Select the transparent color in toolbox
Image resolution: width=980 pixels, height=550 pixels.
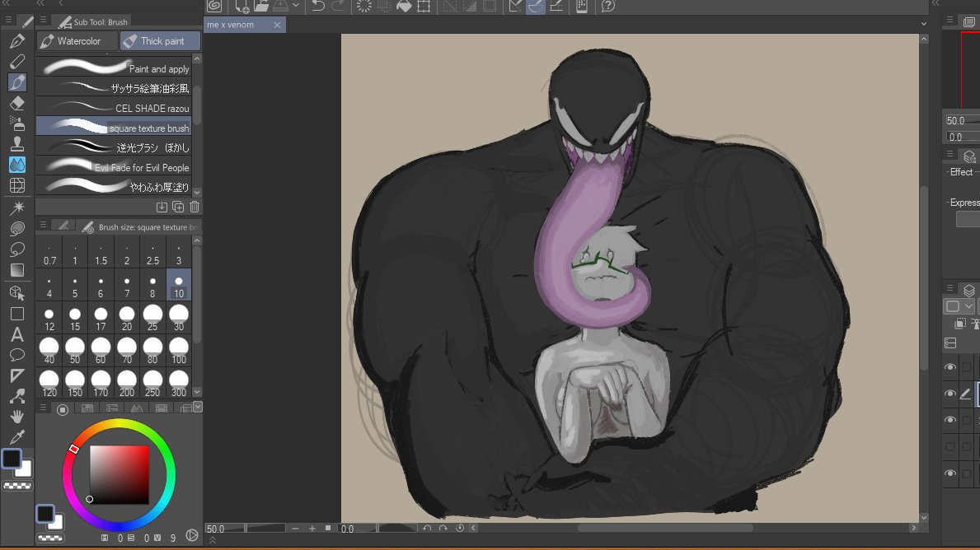pos(16,486)
